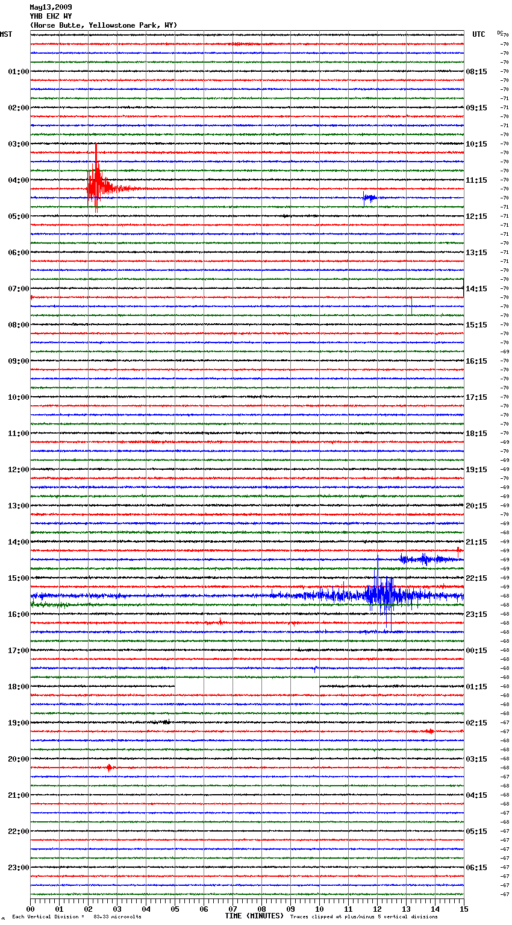Image resolution: width=512 pixels, height=925 pixels.
Task: Select the 01:00 MST row label
Action: (x=18, y=72)
